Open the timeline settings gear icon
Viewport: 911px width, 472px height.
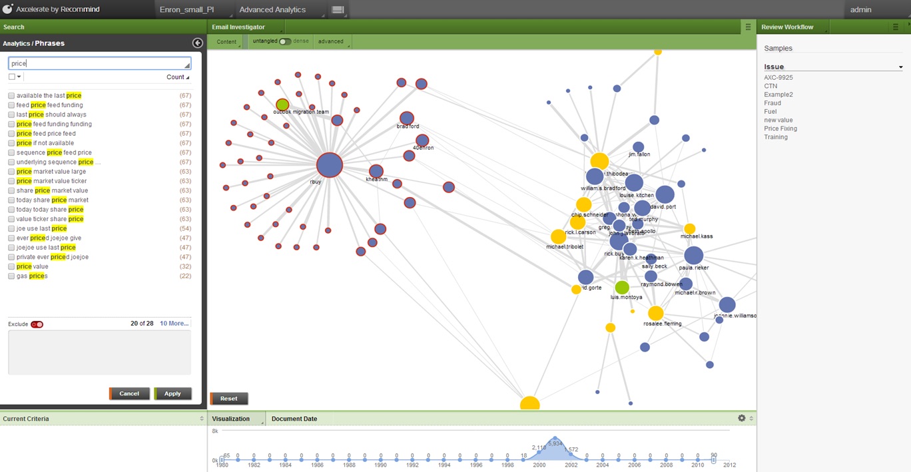coord(742,418)
